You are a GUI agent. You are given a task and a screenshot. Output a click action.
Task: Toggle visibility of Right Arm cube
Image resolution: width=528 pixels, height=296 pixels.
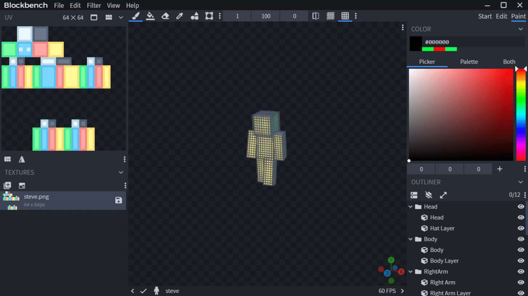(x=521, y=282)
